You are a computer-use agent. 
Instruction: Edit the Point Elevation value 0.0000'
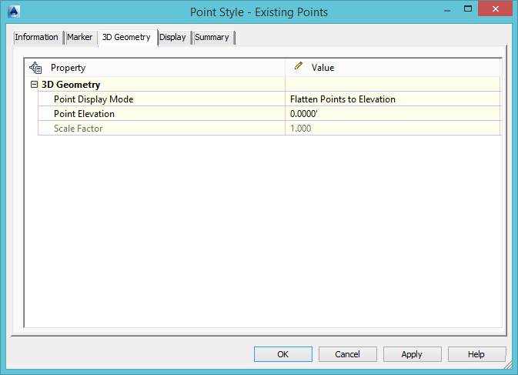[393, 114]
